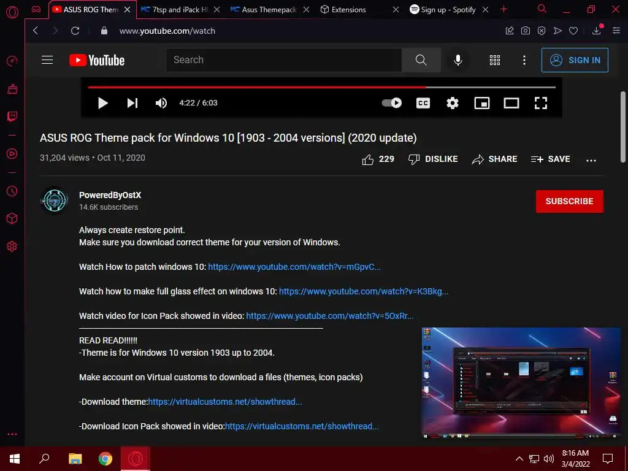Open Download theme virtualcustoms link
628x471 pixels.
pos(225,402)
